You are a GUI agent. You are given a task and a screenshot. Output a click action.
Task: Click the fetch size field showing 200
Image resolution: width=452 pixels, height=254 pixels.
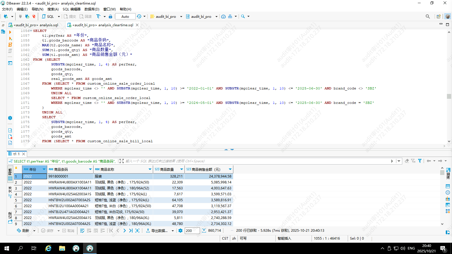coord(192,231)
